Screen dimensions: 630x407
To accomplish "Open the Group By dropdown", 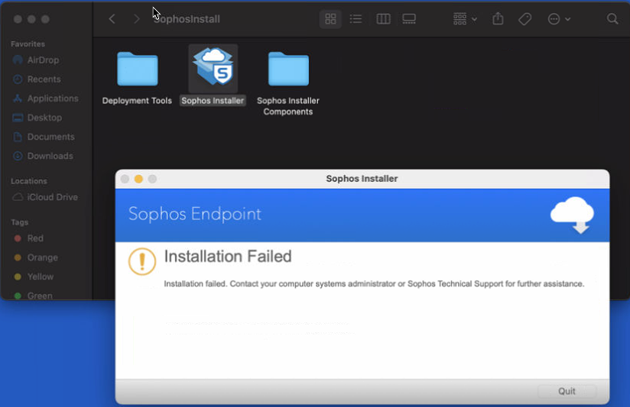I will pos(465,19).
